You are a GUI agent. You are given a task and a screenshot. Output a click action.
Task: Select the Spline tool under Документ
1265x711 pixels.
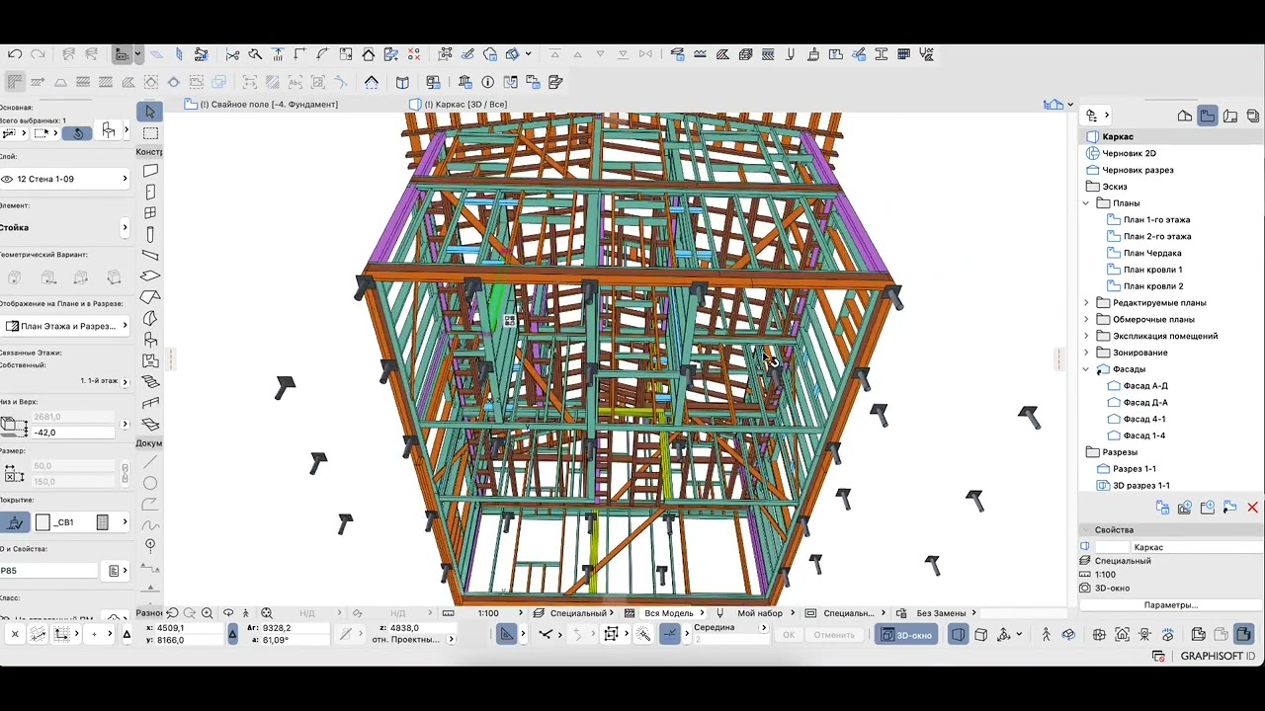pos(150,525)
